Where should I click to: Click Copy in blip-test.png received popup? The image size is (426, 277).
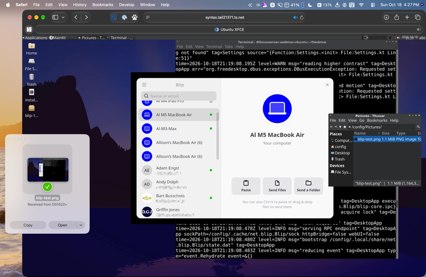tap(28, 225)
